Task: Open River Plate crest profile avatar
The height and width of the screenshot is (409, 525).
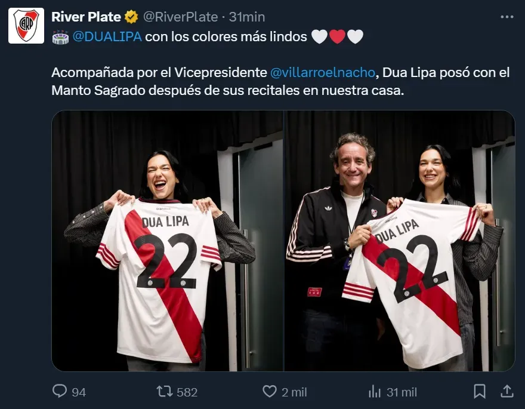Action: 26,26
